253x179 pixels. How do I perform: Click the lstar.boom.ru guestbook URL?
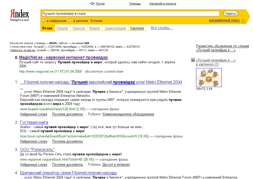[79, 136]
